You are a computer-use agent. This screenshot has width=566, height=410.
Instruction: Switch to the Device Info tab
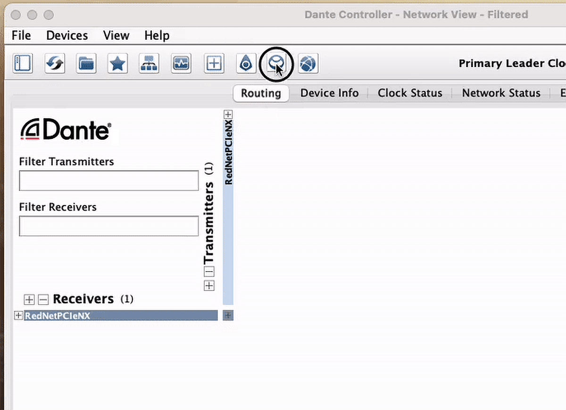click(x=329, y=93)
